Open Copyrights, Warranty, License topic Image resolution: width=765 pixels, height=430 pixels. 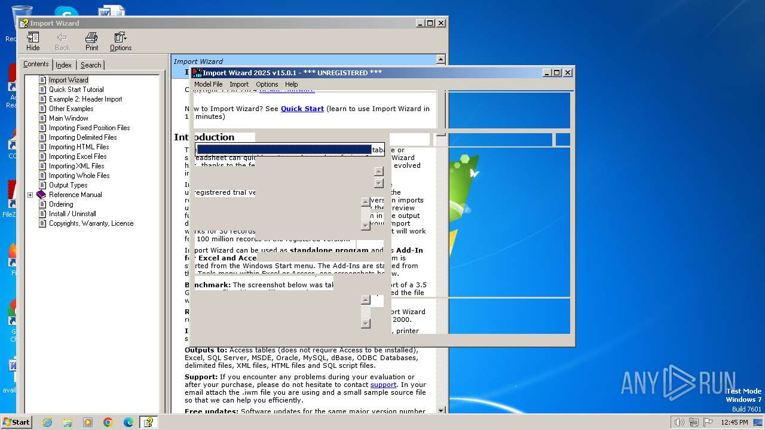(91, 223)
